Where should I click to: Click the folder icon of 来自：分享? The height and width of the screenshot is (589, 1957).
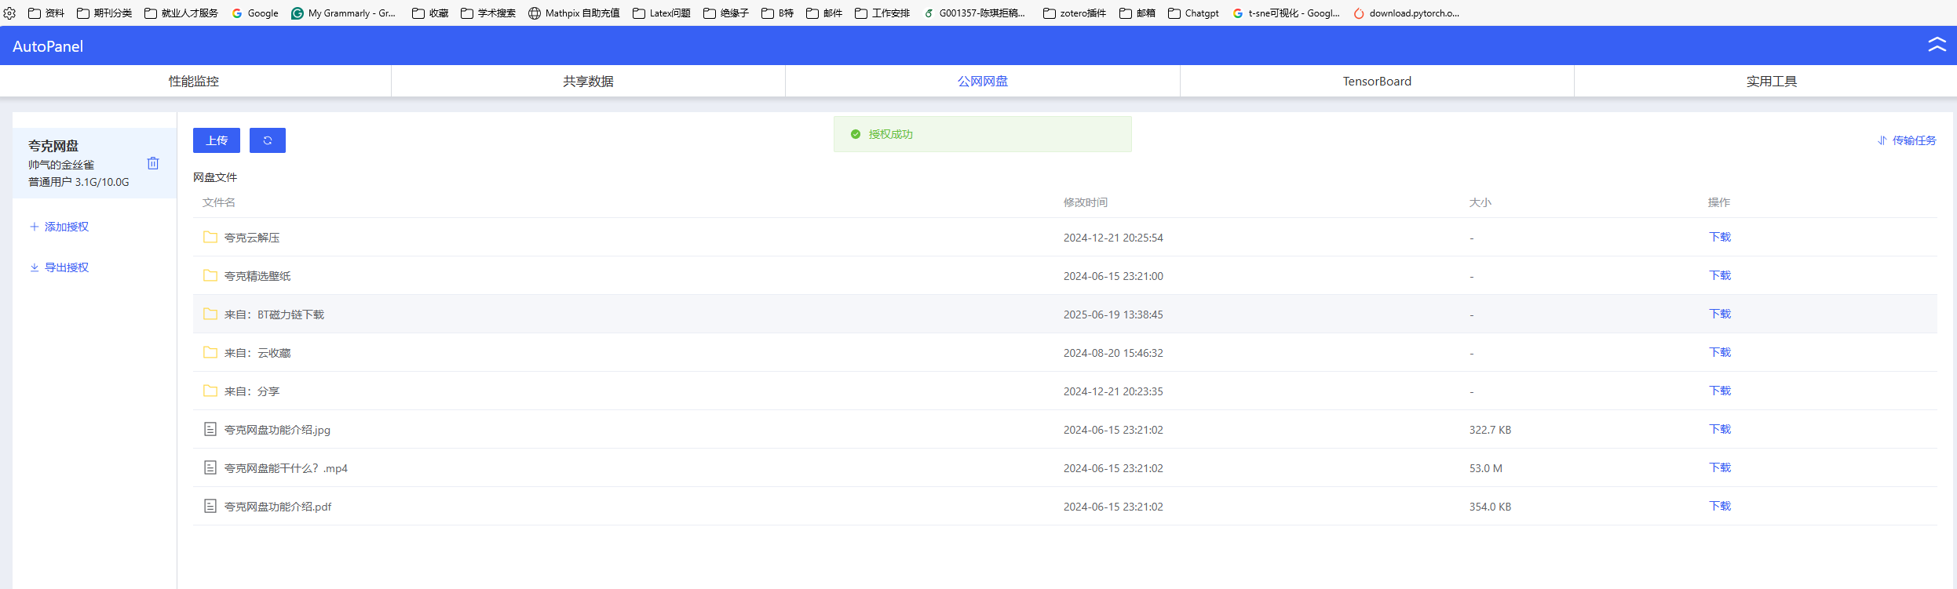[210, 391]
